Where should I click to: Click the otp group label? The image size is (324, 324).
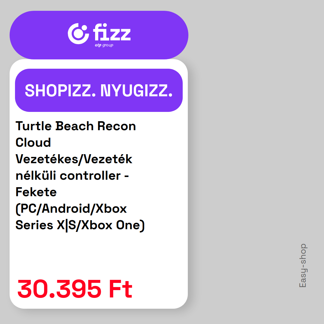[x=104, y=45]
